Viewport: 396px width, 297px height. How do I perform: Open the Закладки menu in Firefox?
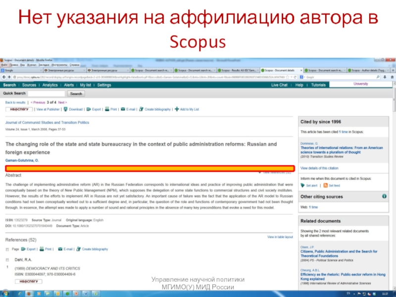tap(44, 65)
